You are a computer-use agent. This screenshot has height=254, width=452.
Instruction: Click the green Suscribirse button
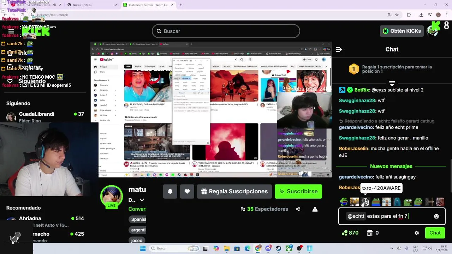[x=298, y=191]
